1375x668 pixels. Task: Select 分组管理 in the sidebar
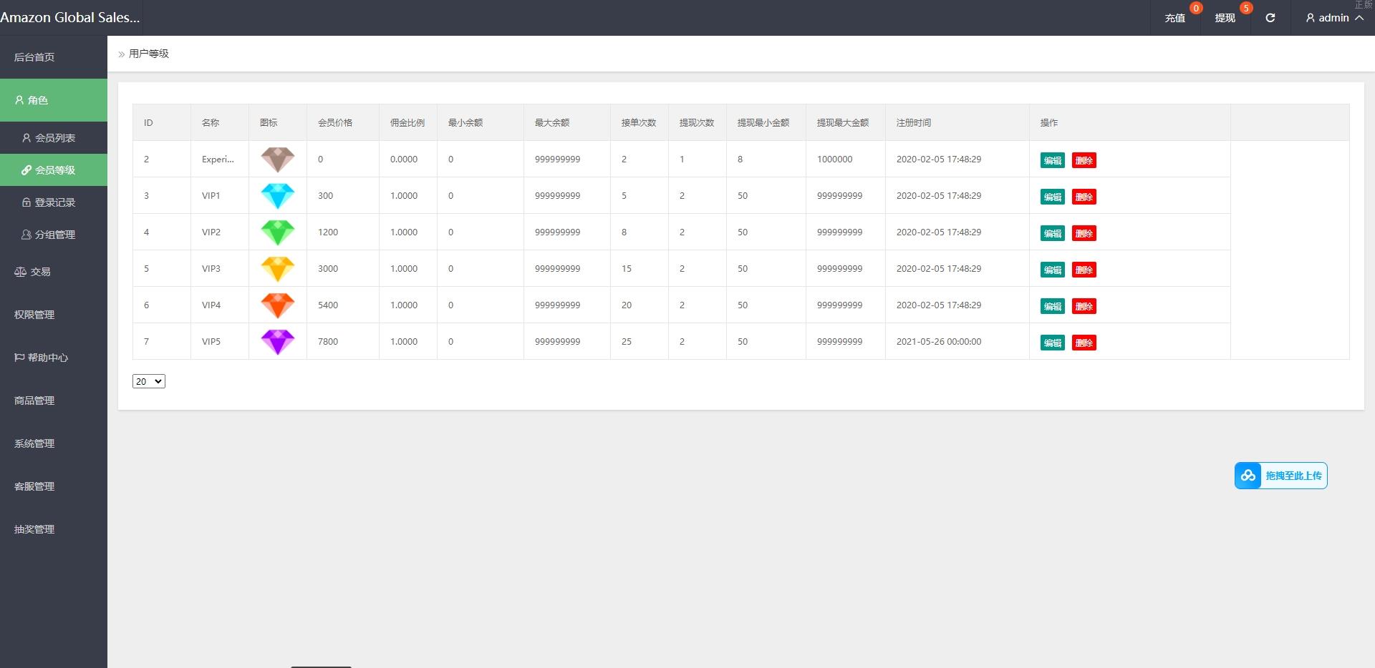pos(54,235)
